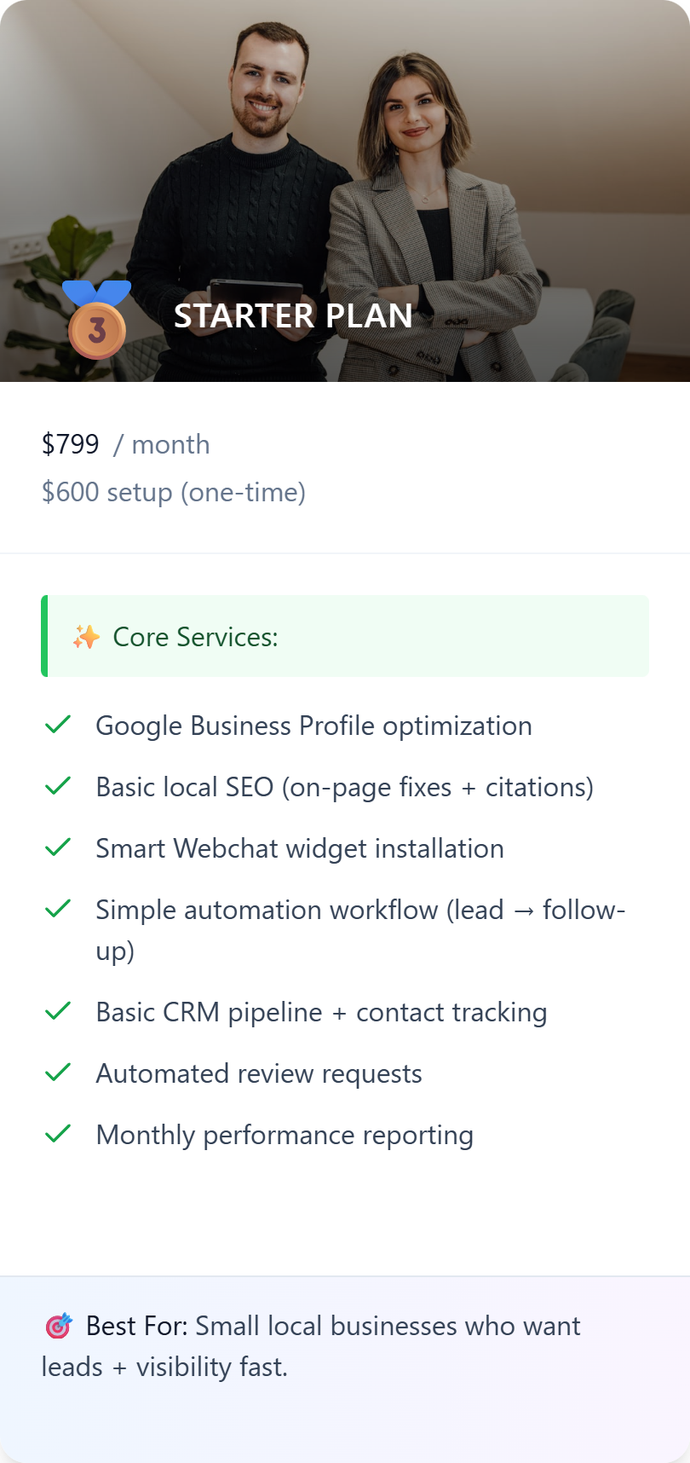Click checkmark next to Basic local SEO
Screen dimensions: 690x1463
58,786
